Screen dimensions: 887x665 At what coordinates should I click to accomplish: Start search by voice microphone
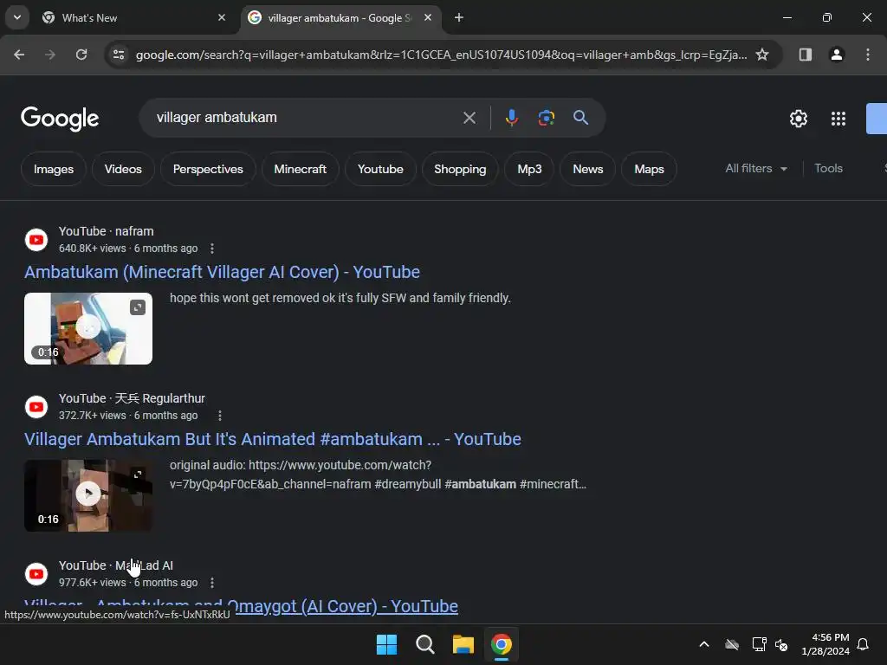pos(511,118)
